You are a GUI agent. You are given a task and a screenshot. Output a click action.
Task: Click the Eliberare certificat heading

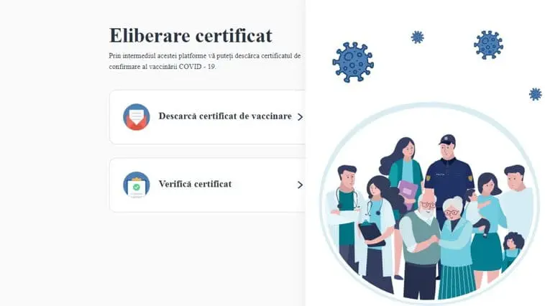click(191, 35)
